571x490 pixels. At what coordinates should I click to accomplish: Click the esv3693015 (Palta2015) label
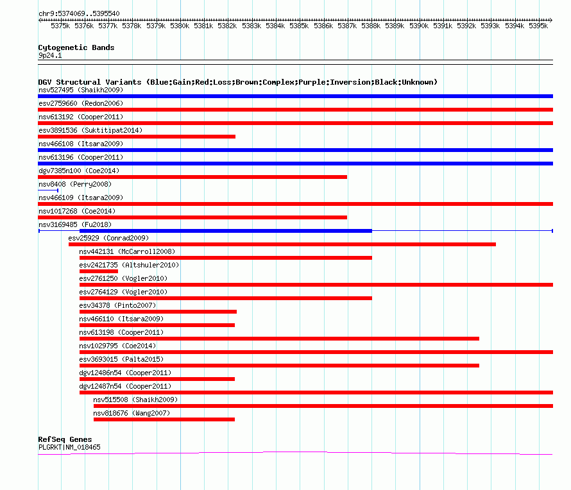[121, 359]
